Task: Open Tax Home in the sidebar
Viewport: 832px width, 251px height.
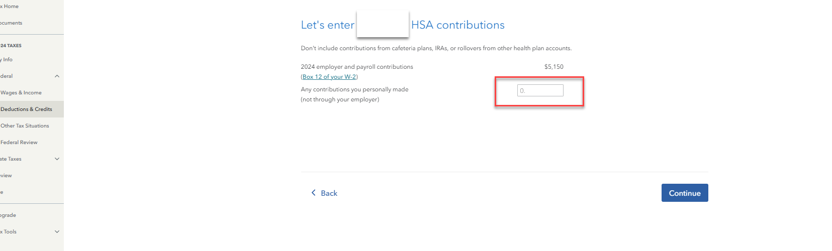Action: (10, 7)
